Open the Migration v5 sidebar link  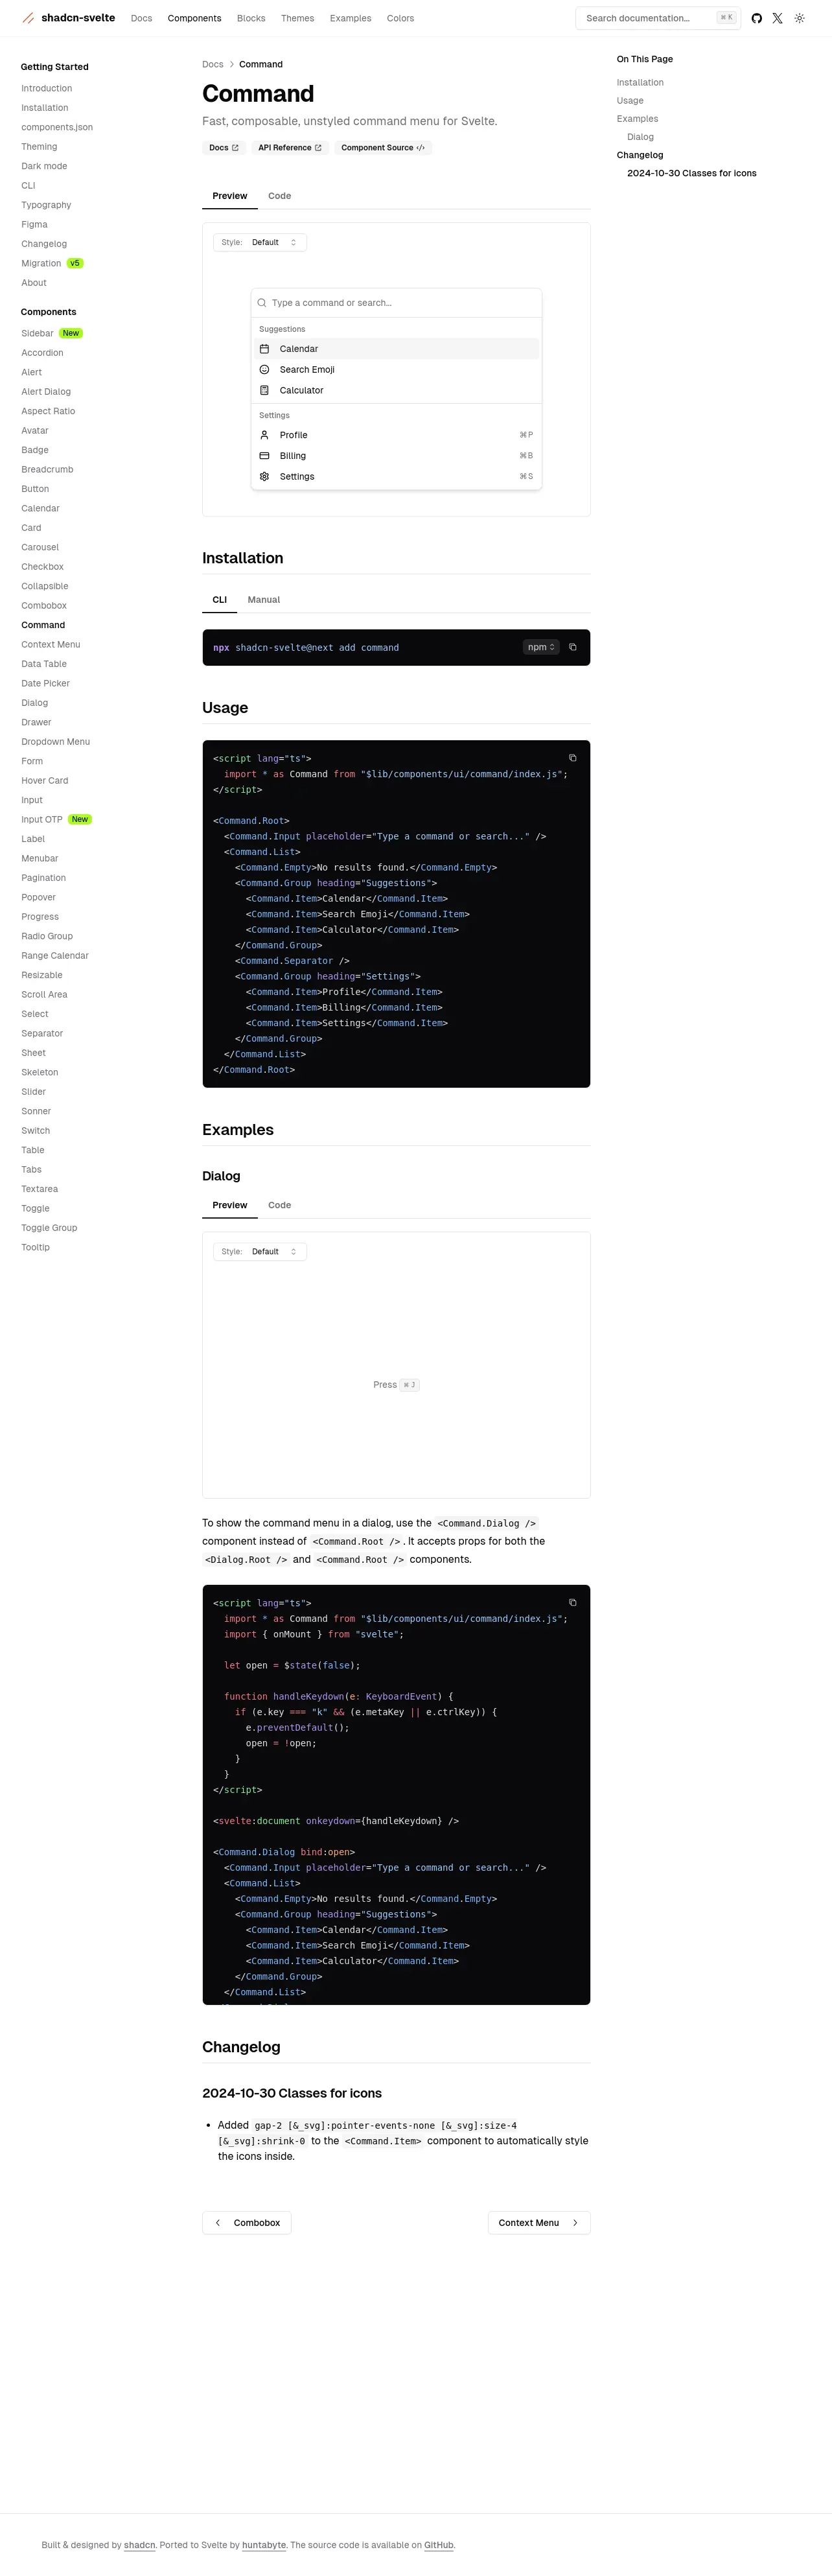click(x=52, y=263)
